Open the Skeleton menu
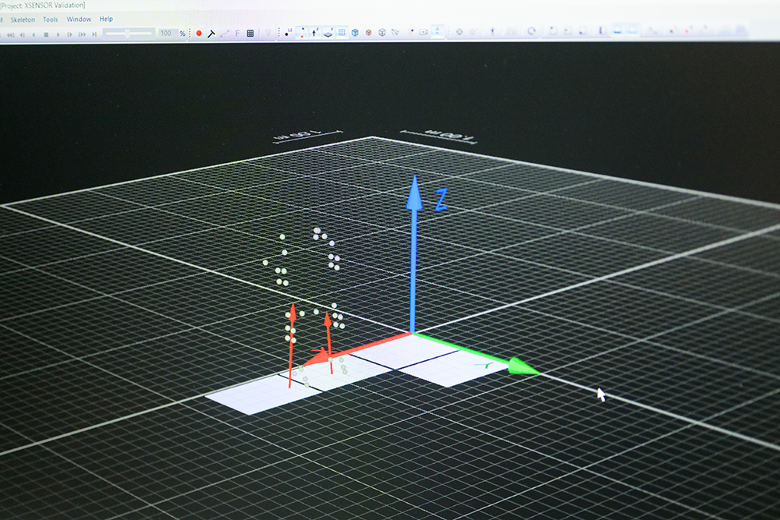Screen dimensions: 780x520 click(x=23, y=19)
